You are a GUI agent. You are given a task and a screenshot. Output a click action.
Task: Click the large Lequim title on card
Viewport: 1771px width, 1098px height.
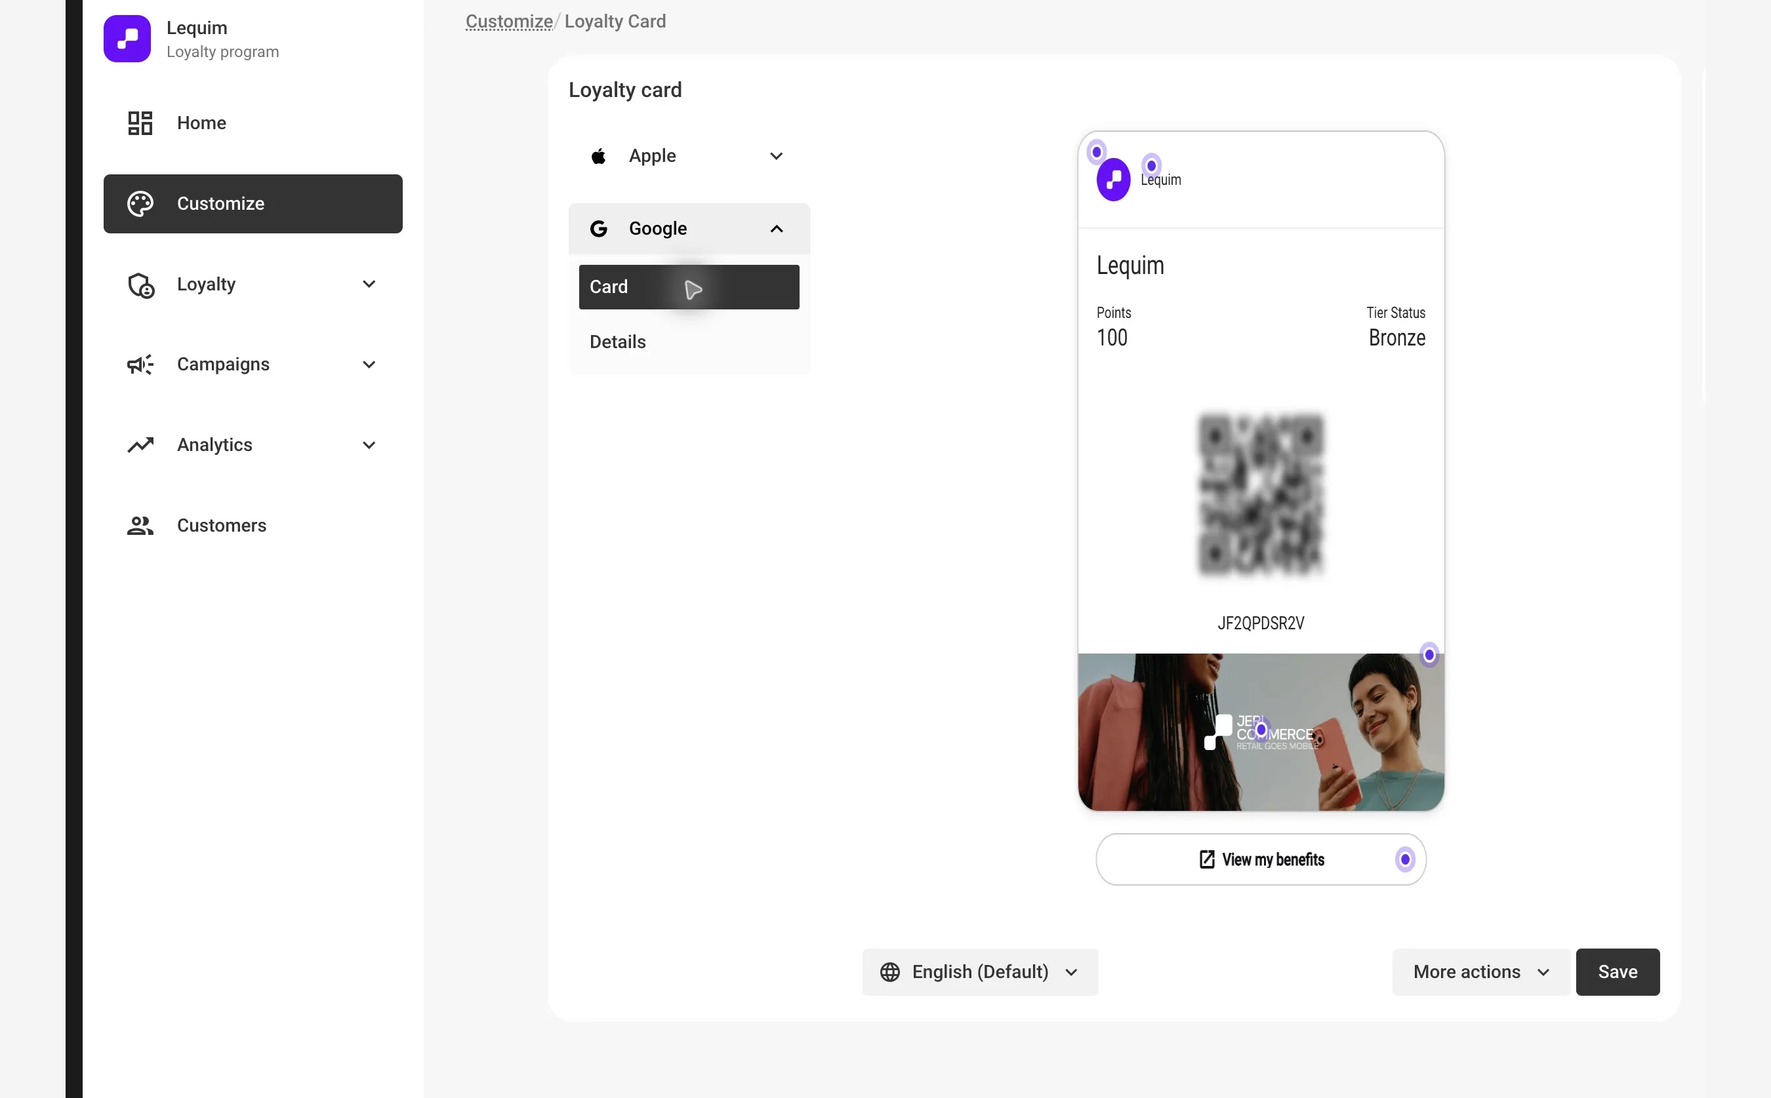(x=1130, y=265)
